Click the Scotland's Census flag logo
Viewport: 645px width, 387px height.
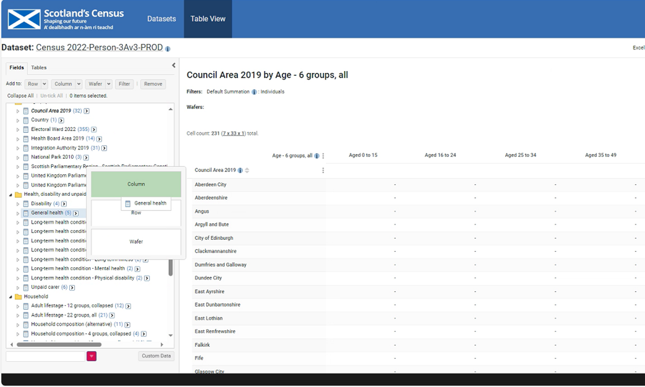tap(24, 19)
